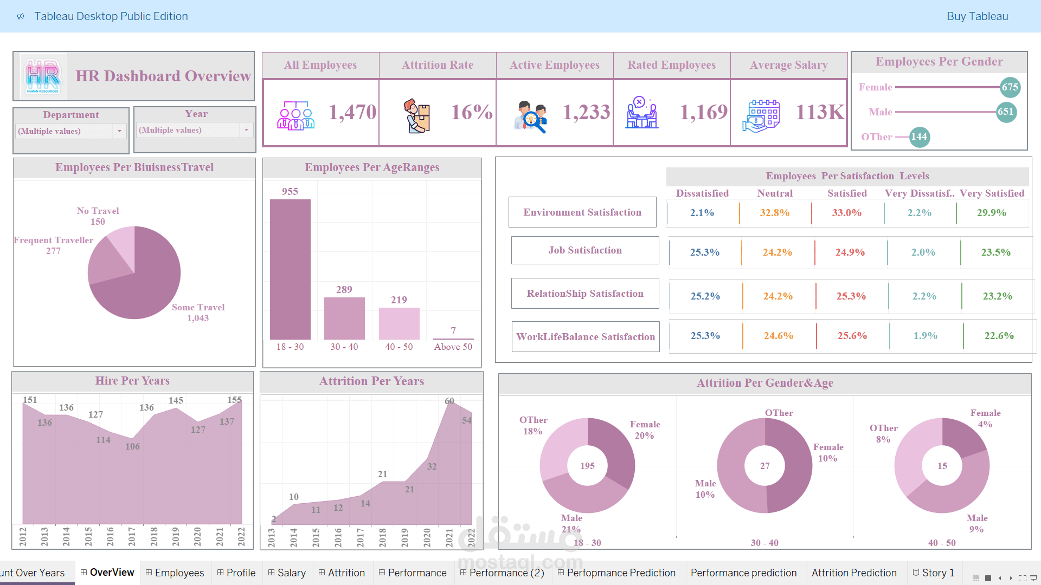Image resolution: width=1041 pixels, height=585 pixels.
Task: Click the Job Satisfaction label box
Action: coord(585,250)
